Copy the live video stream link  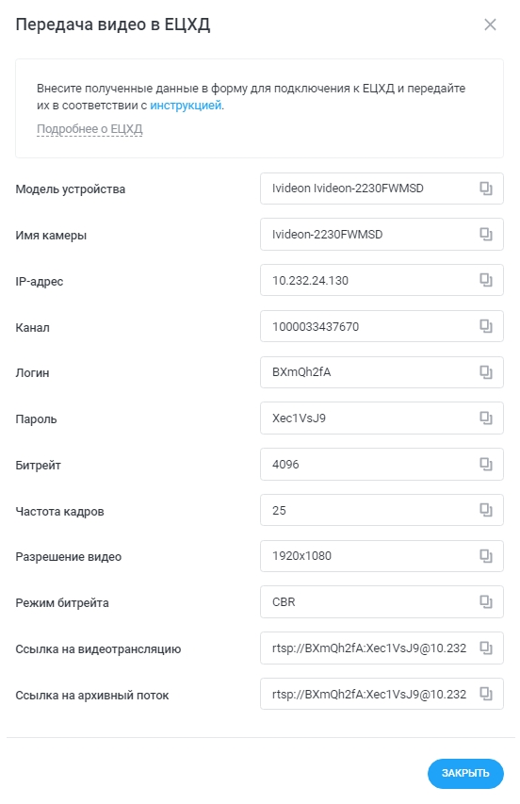pyautogui.click(x=486, y=648)
